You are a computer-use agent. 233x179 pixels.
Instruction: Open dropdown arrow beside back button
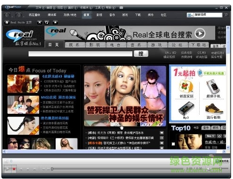pyautogui.click(x=12, y=16)
